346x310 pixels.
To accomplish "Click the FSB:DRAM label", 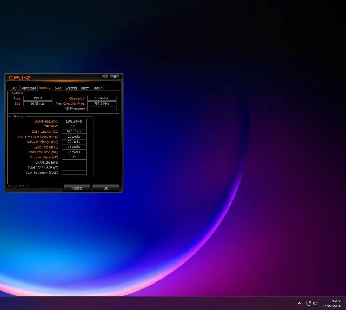I will [x=51, y=126].
